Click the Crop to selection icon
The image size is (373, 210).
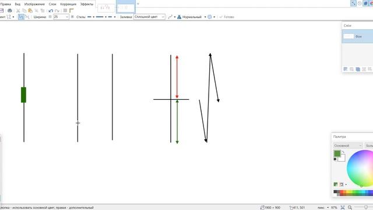[x=36, y=10]
